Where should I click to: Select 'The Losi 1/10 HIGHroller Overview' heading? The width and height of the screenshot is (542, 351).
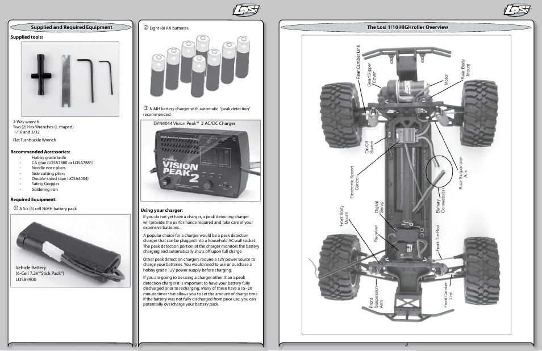[407, 27]
